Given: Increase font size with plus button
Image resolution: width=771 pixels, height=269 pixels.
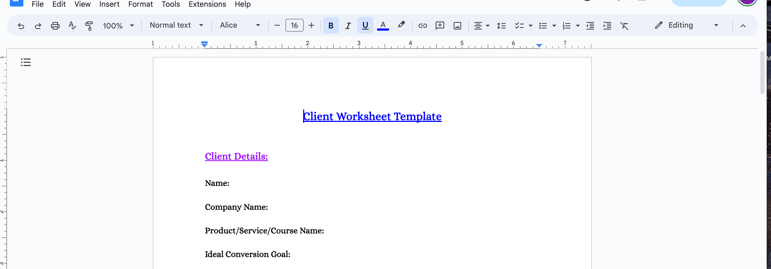Looking at the screenshot, I should coord(311,26).
